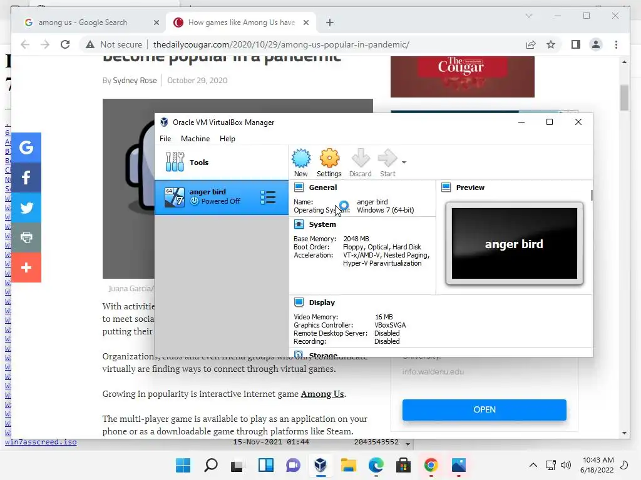Open the anger bird machine menu icon
Screen dimensions: 641x480
[268, 197]
